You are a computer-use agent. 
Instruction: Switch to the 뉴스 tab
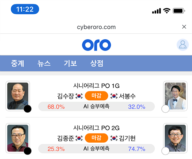[44, 63]
